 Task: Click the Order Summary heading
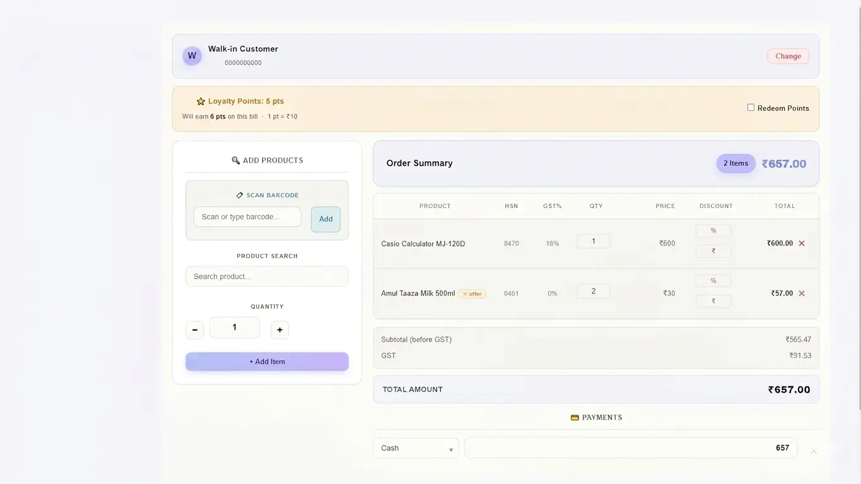419,163
